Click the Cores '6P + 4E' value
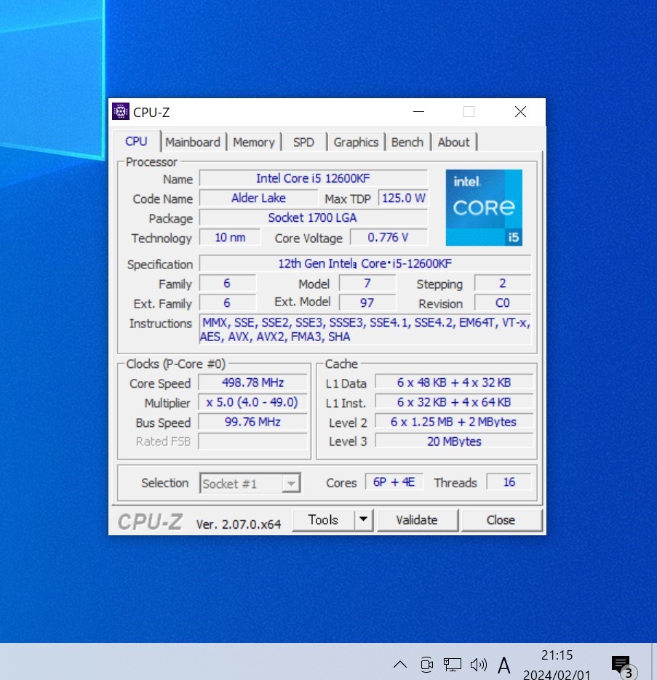657x680 pixels. (x=394, y=482)
